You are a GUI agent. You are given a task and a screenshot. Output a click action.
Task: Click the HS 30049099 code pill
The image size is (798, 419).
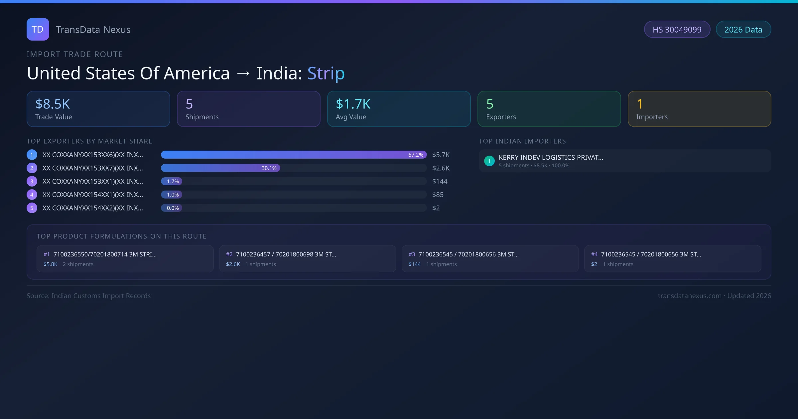tap(677, 29)
